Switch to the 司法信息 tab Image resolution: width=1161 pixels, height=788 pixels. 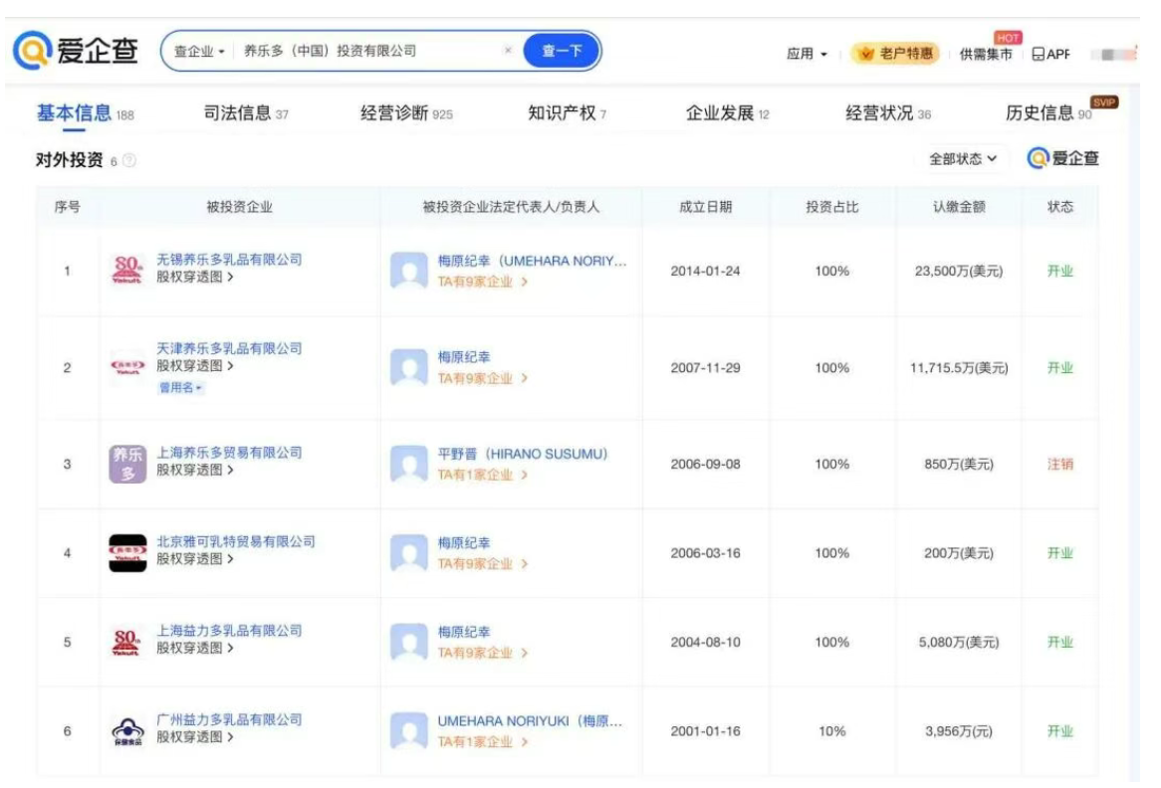coord(245,113)
